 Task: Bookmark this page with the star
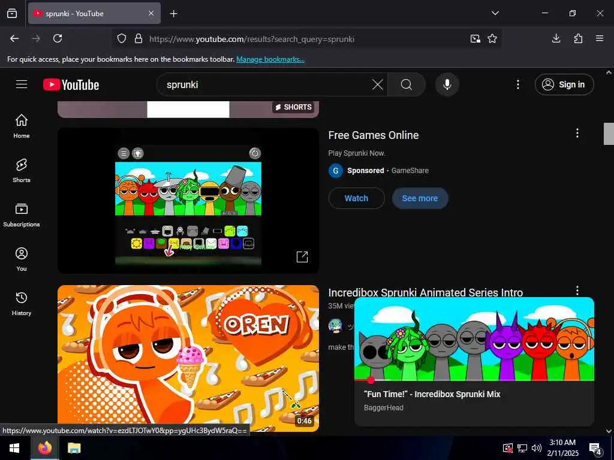[492, 39]
